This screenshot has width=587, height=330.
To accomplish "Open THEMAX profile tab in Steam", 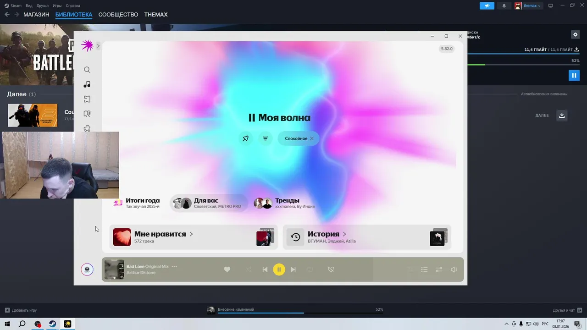I will click(156, 15).
